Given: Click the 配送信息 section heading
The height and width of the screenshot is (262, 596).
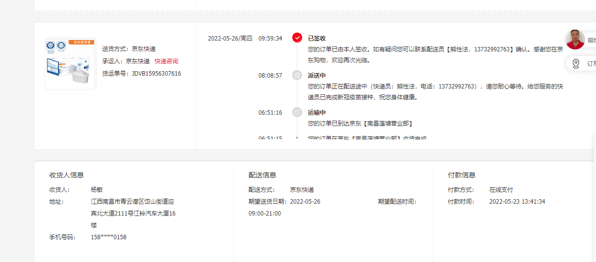Looking at the screenshot, I should (x=262, y=175).
